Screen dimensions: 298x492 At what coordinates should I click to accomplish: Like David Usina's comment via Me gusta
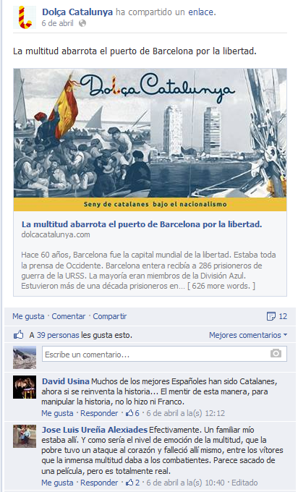57,413
